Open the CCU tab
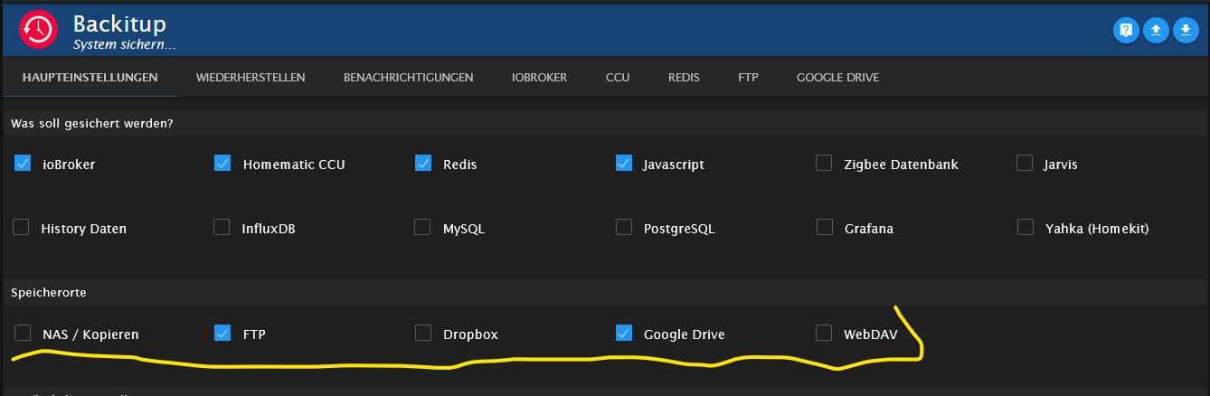 coord(618,78)
